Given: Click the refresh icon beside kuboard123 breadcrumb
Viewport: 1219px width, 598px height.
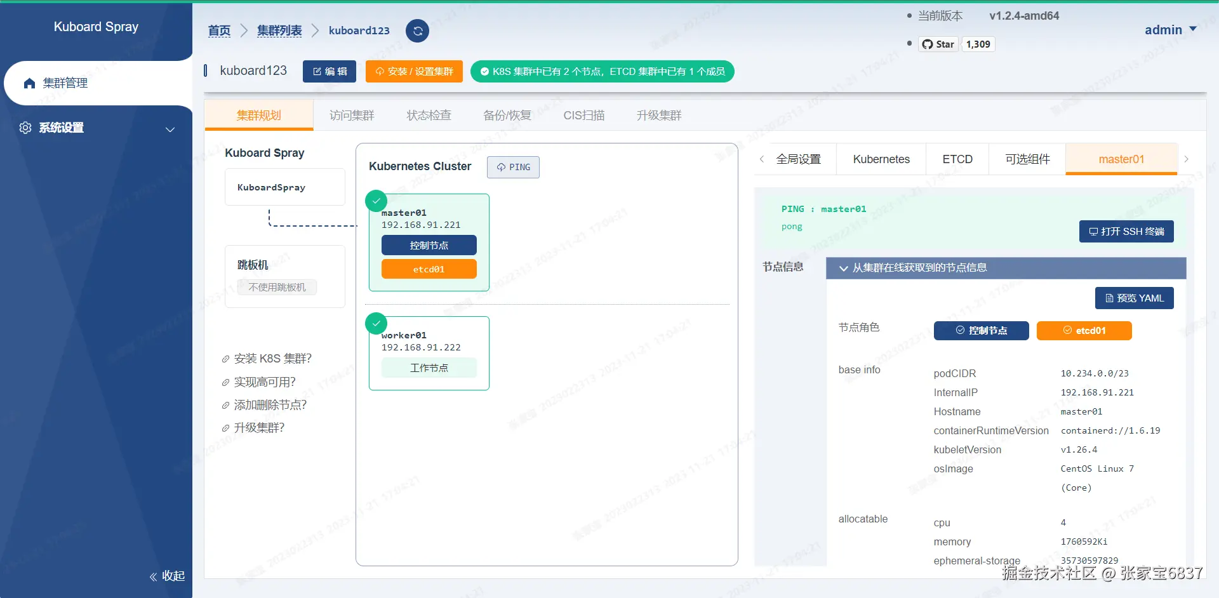Looking at the screenshot, I should click(x=417, y=30).
